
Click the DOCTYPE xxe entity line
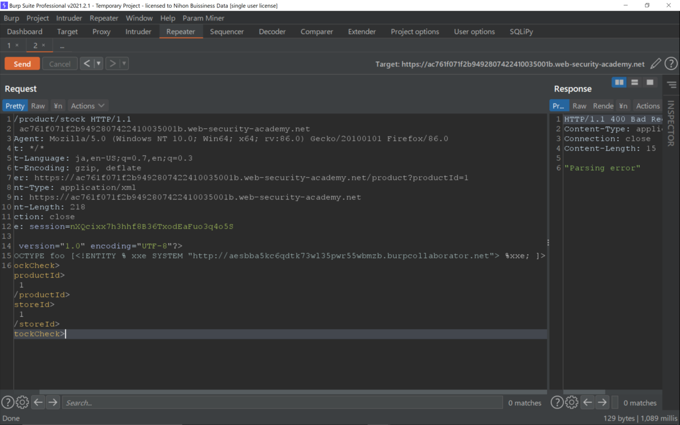coord(280,256)
